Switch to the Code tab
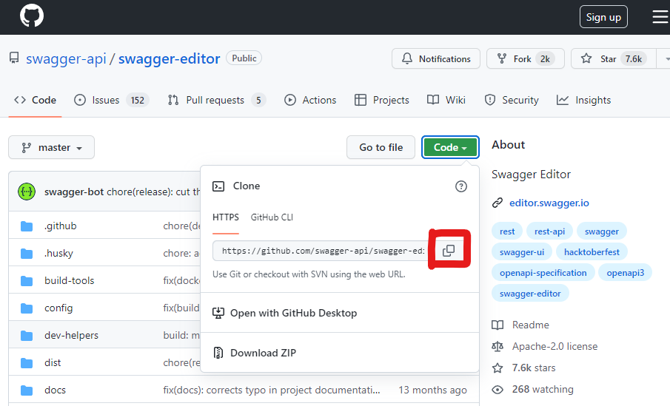The height and width of the screenshot is (406, 670). point(35,100)
